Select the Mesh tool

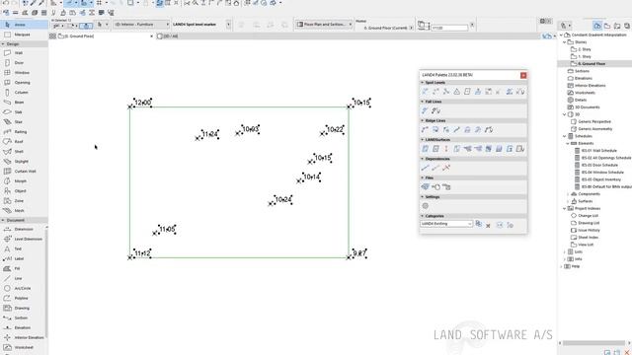[x=24, y=210]
